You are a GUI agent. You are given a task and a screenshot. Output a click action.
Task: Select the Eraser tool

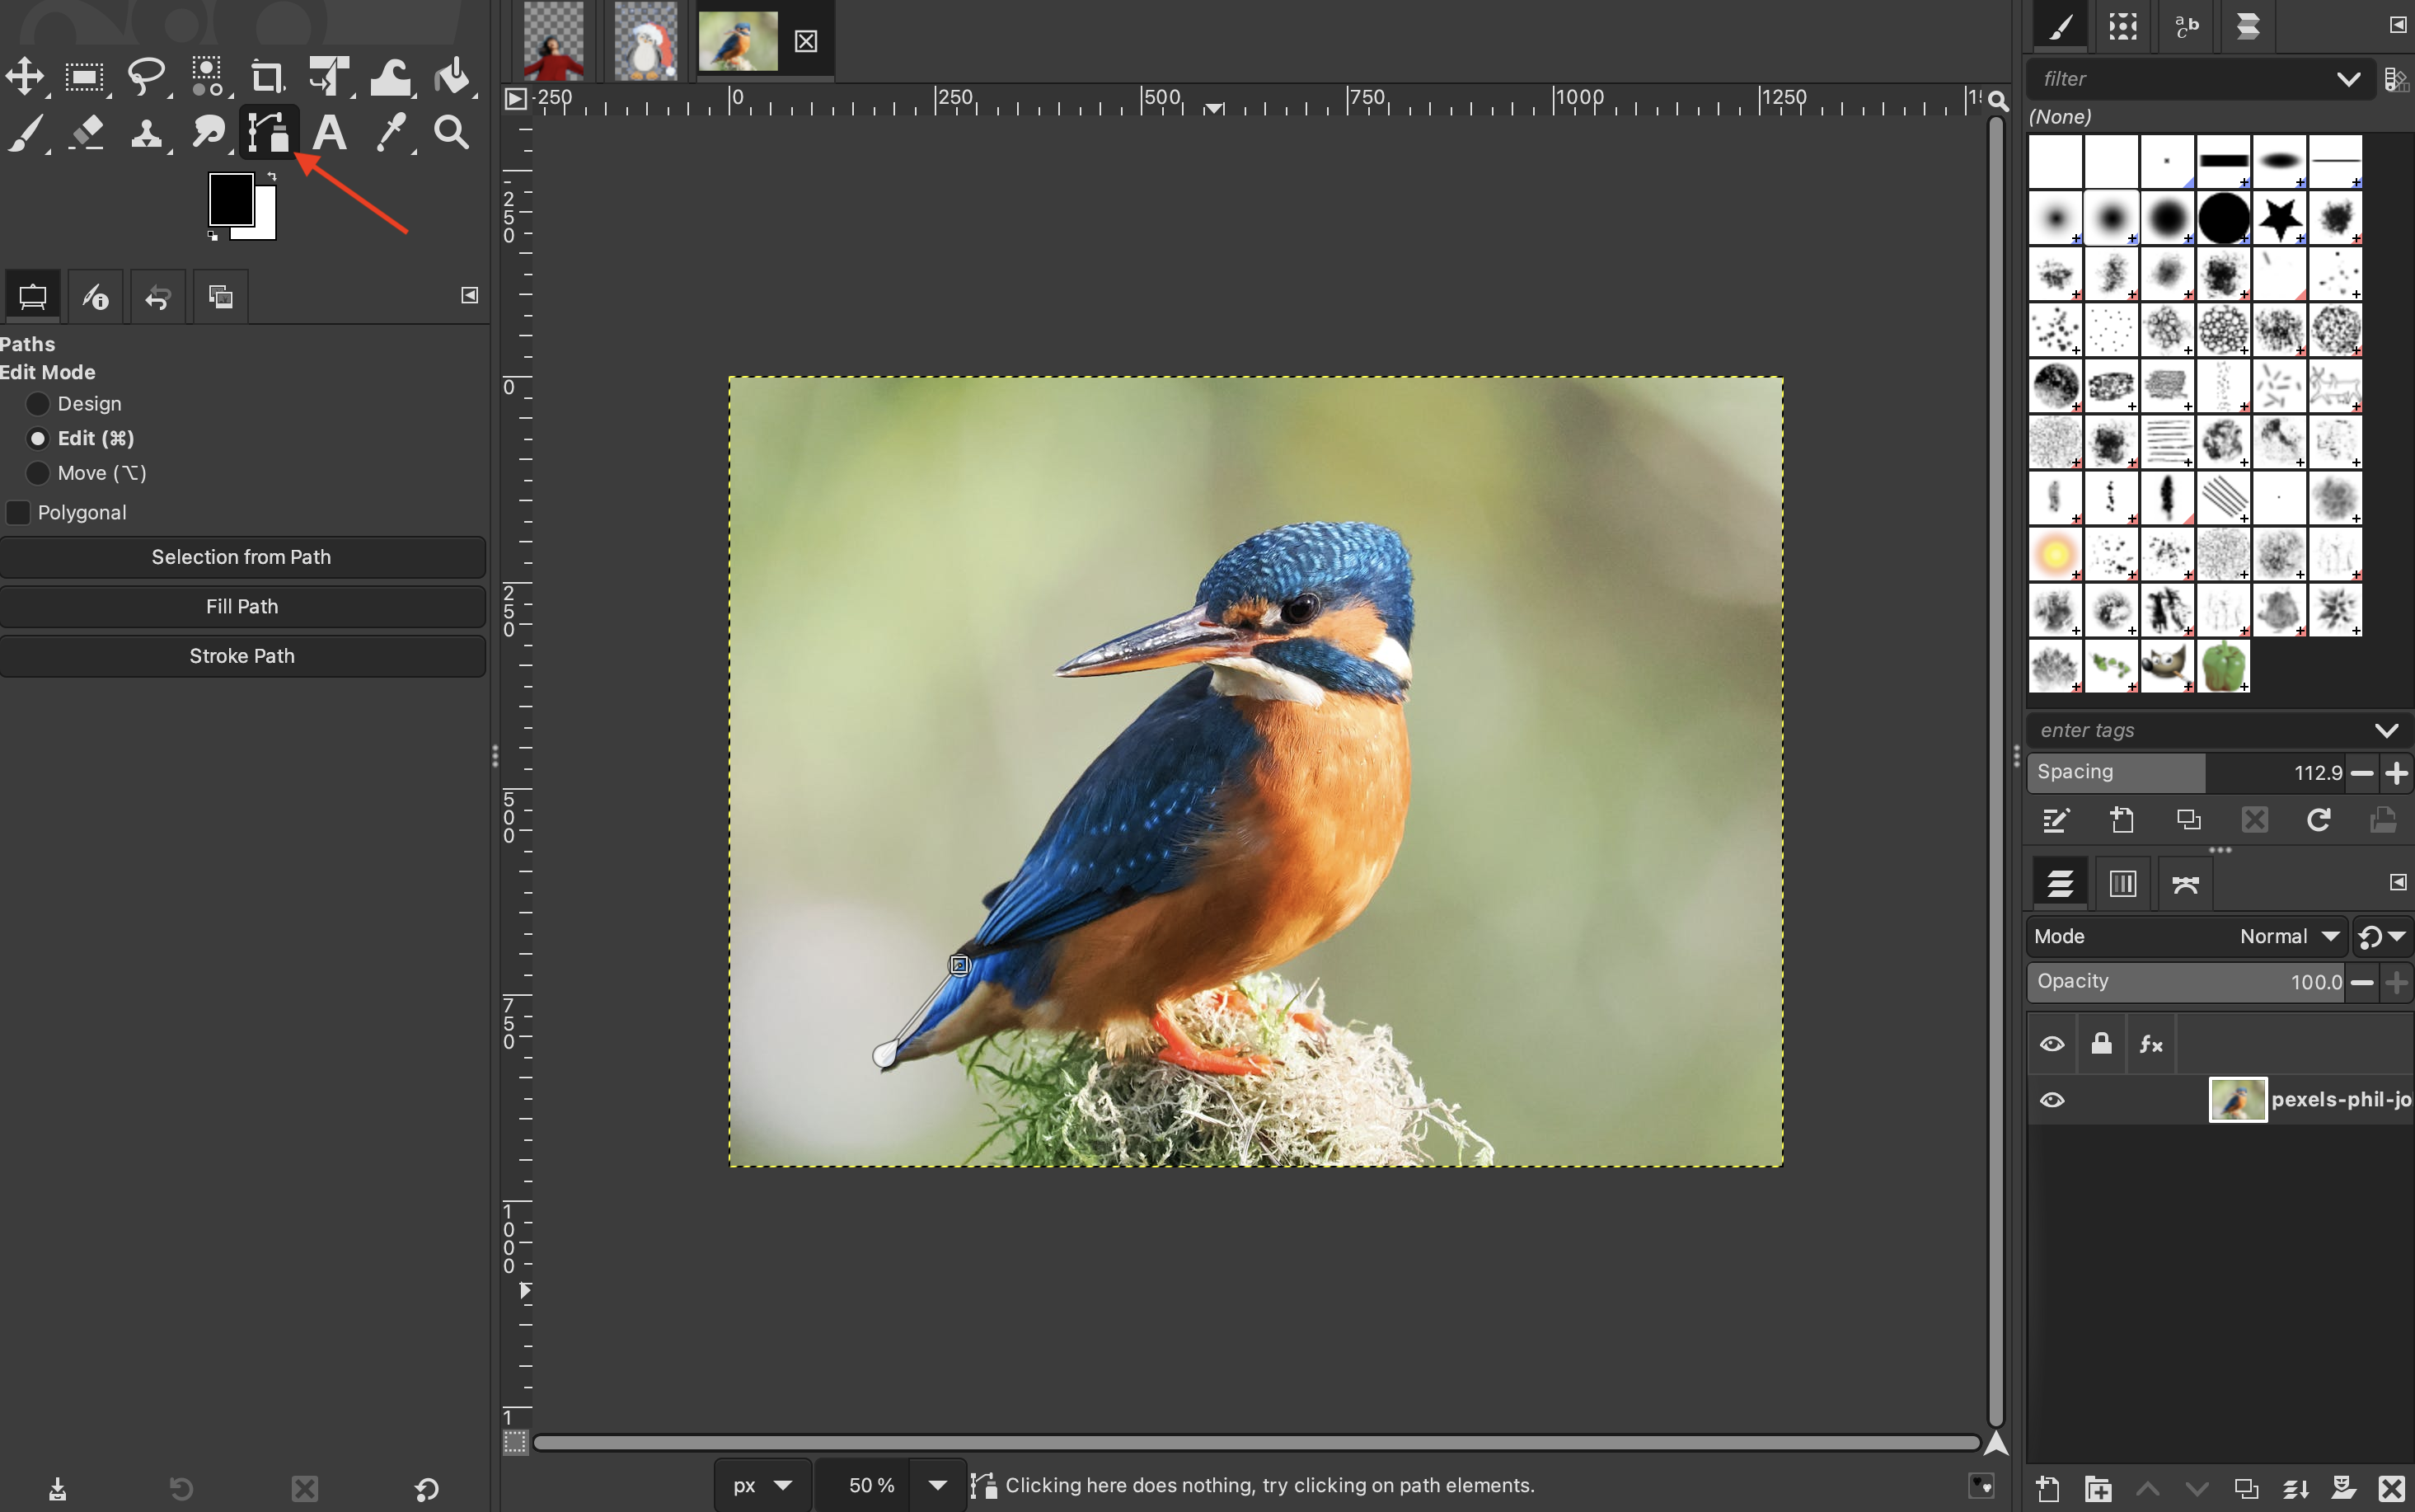tap(86, 132)
